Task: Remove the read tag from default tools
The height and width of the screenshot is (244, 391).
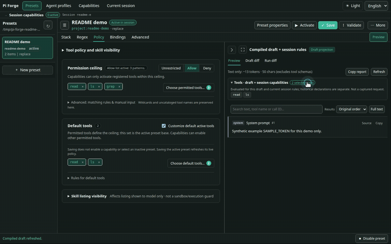Action: click(83, 162)
